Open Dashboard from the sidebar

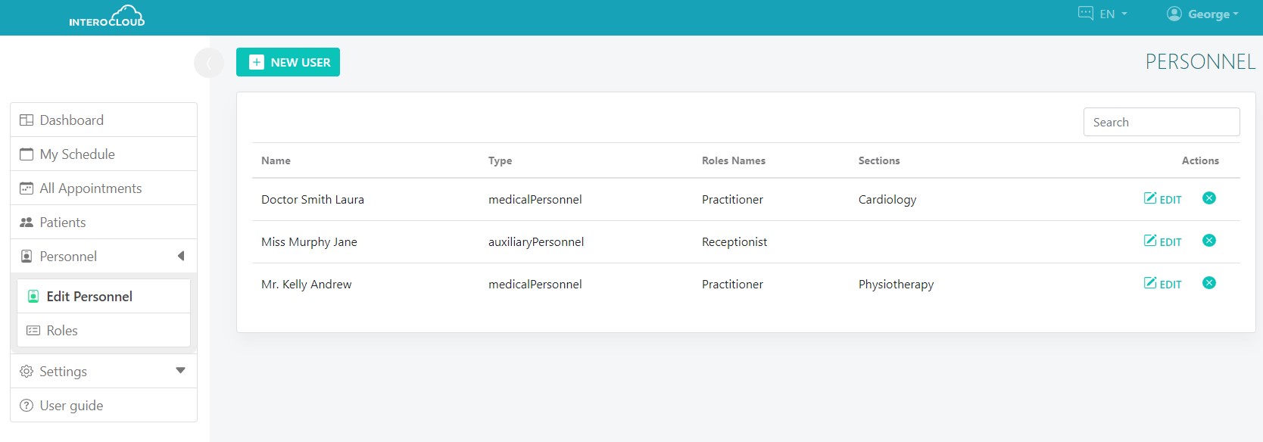(71, 120)
